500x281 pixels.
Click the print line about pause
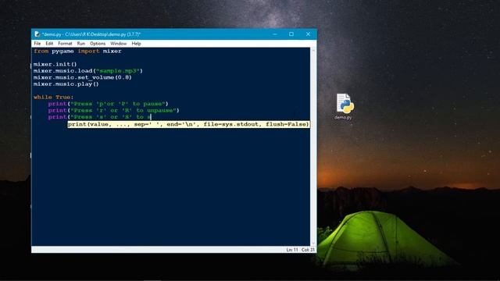pos(108,104)
